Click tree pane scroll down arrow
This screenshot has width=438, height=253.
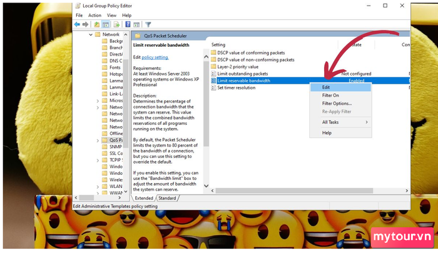[x=126, y=191]
